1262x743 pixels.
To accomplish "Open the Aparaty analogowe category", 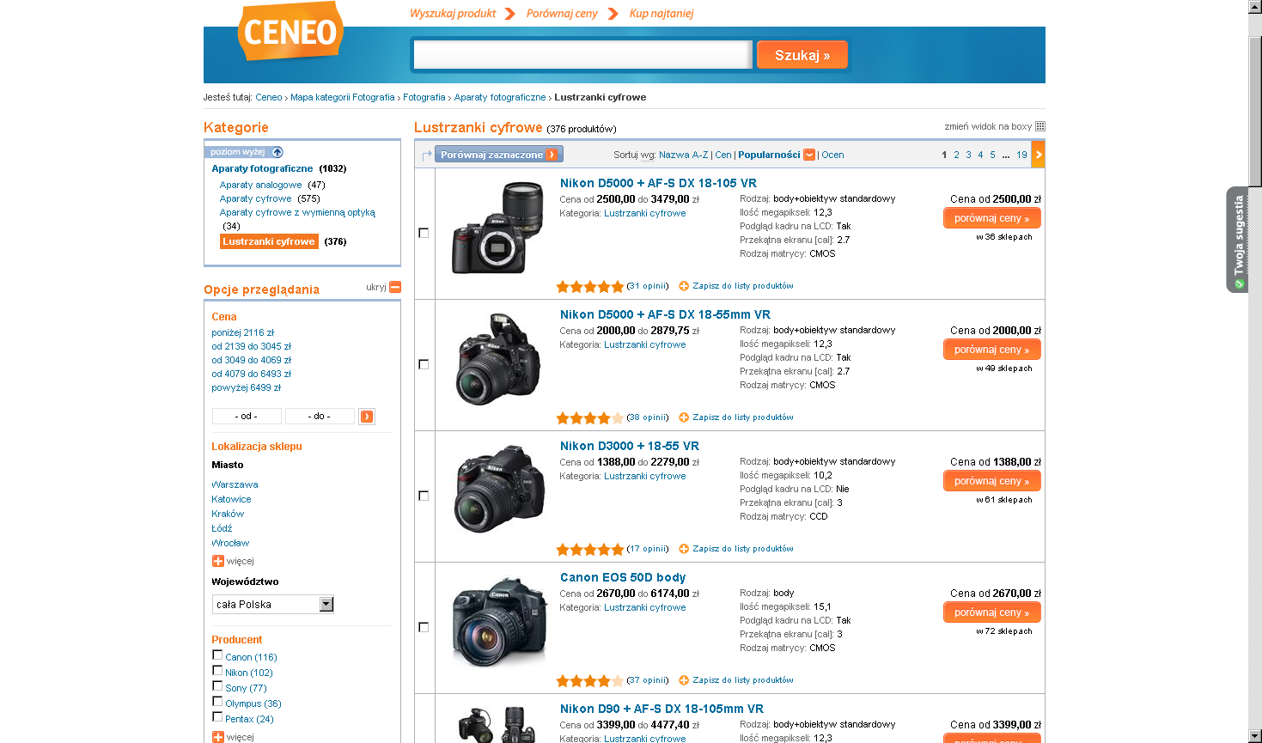I will tap(260, 185).
